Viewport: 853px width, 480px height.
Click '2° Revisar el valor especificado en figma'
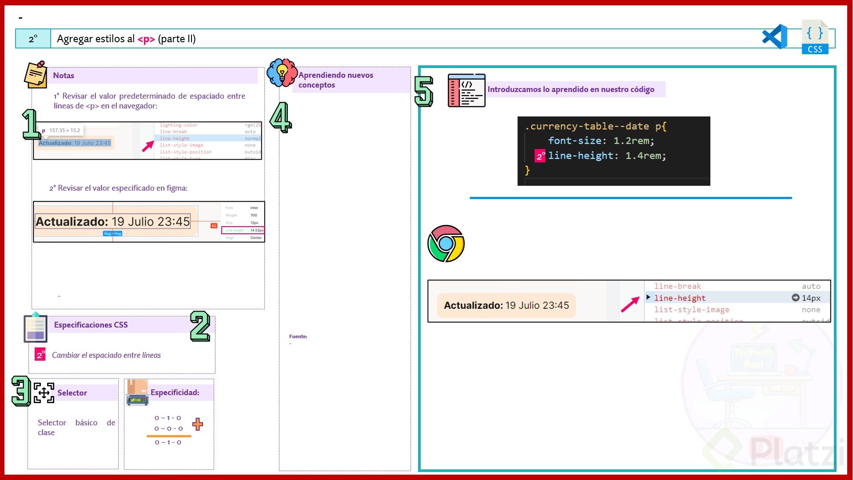click(x=118, y=188)
